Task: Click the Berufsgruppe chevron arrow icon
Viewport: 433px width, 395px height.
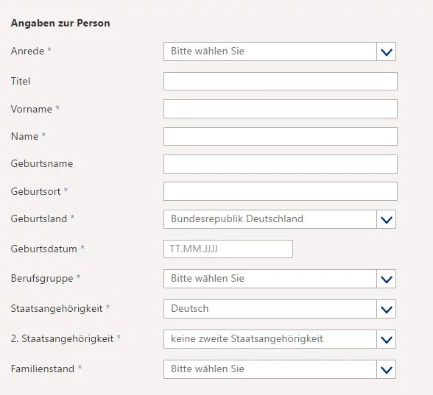Action: [x=386, y=279]
